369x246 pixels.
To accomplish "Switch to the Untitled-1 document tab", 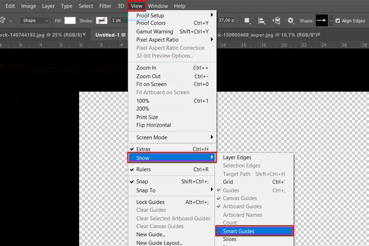I will pos(109,35).
